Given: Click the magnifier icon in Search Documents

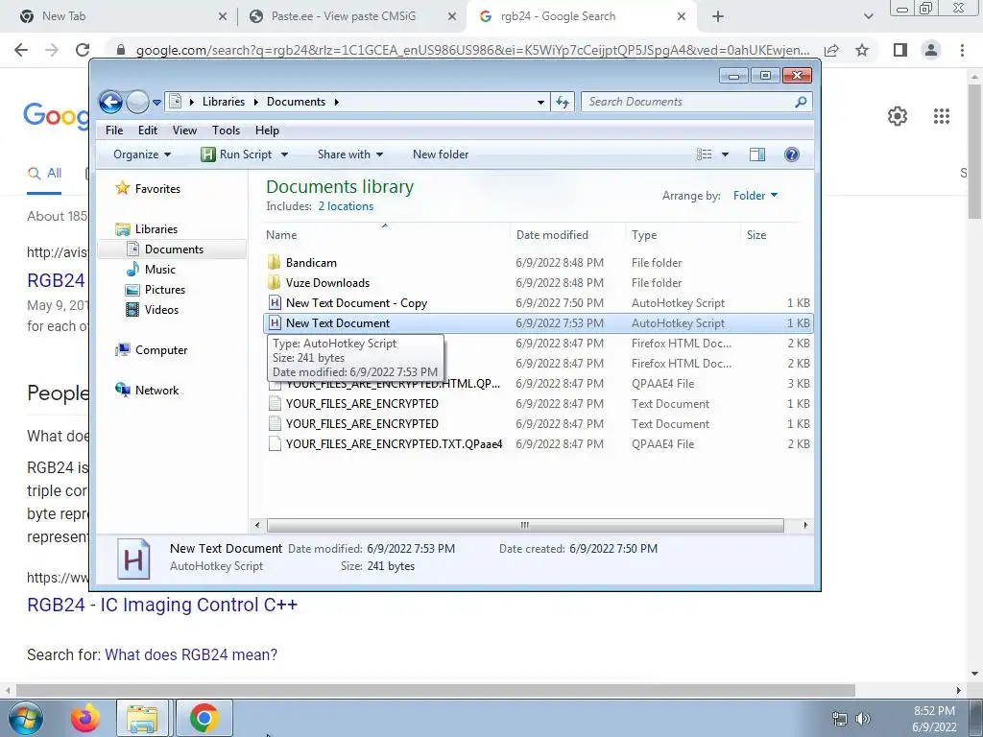Looking at the screenshot, I should [801, 102].
